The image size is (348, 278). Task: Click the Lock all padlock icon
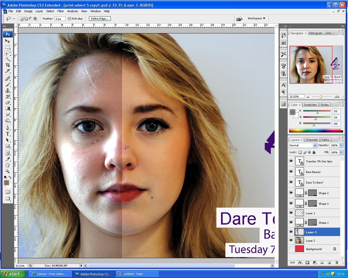(314, 152)
